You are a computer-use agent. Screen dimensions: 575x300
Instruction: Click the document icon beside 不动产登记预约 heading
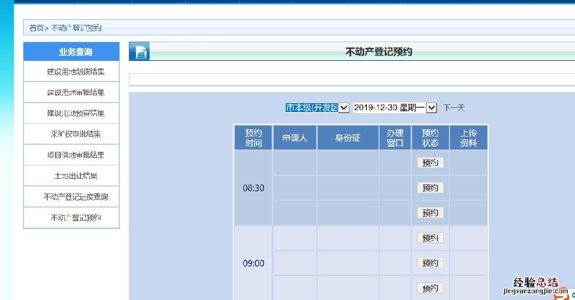[140, 52]
